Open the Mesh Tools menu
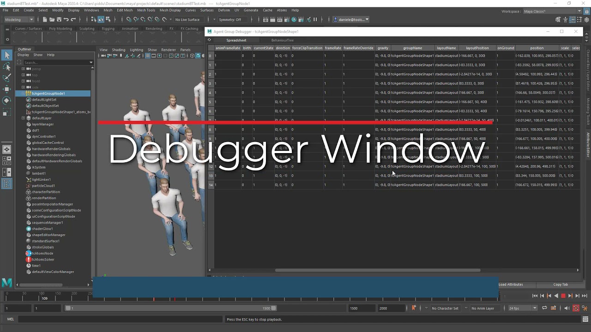591x332 pixels. [146, 10]
